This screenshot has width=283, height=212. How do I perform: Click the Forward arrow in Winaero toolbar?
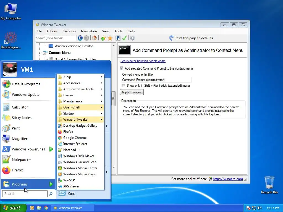[87, 38]
